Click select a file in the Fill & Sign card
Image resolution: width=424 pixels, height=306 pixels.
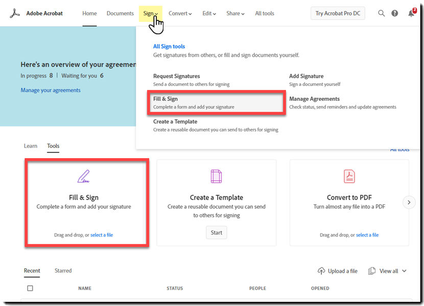pos(102,235)
